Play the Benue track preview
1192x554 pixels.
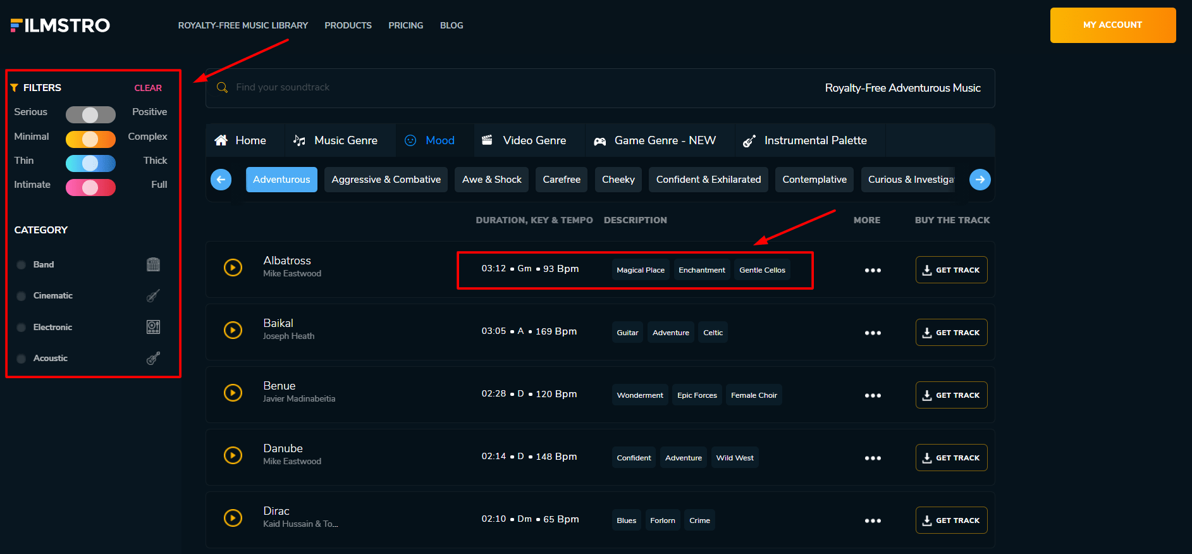(x=233, y=393)
